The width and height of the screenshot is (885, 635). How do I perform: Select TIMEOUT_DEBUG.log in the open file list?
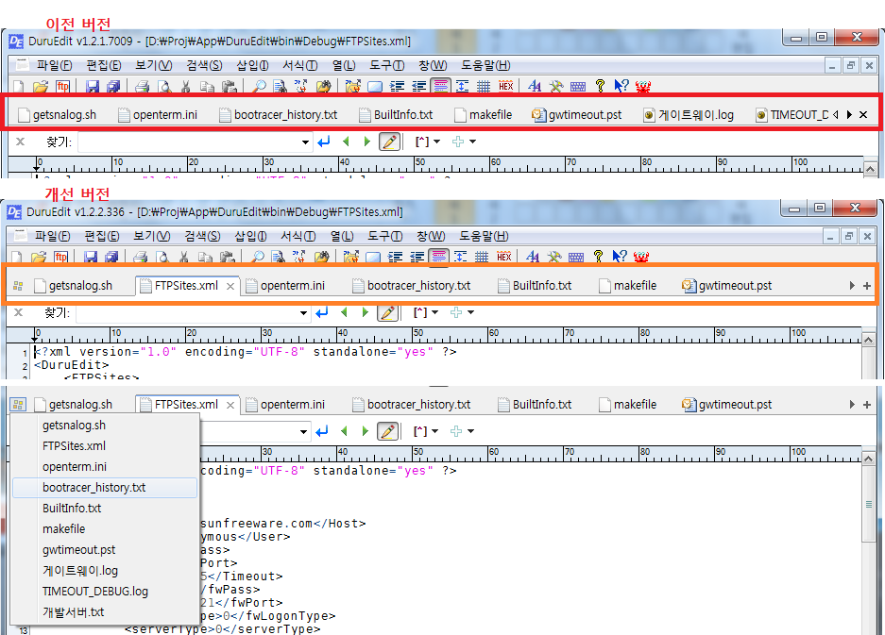105,591
